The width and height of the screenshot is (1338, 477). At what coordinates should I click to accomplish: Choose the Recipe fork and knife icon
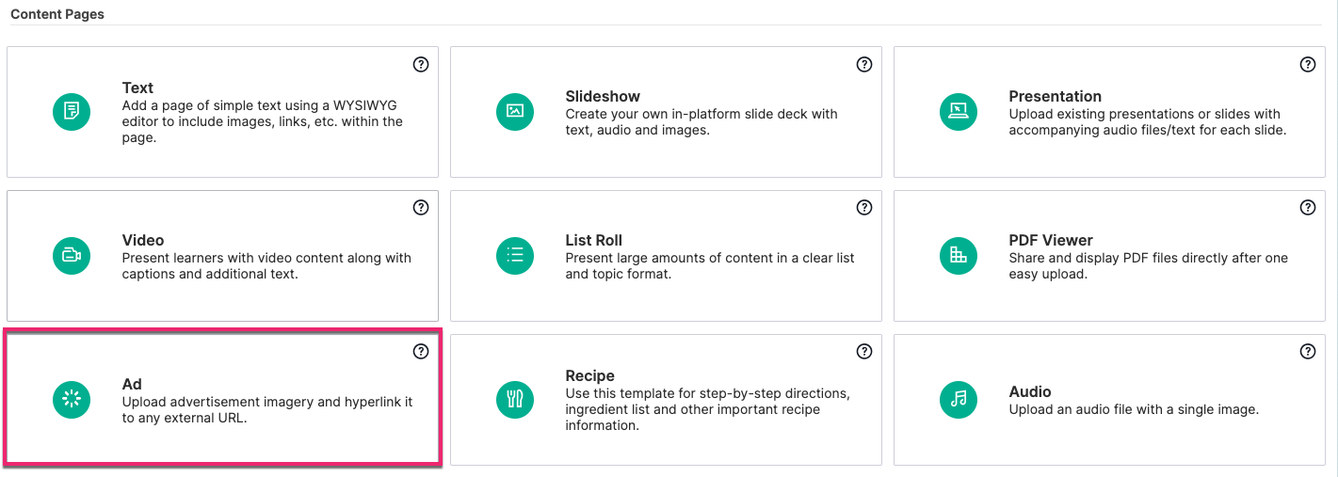515,399
